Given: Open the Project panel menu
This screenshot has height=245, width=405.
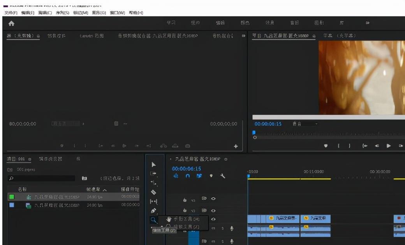Looking at the screenshot, I should (30, 159).
